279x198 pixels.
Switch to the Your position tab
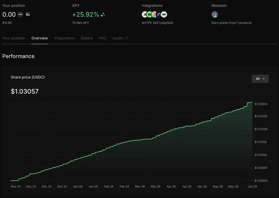click(x=14, y=38)
